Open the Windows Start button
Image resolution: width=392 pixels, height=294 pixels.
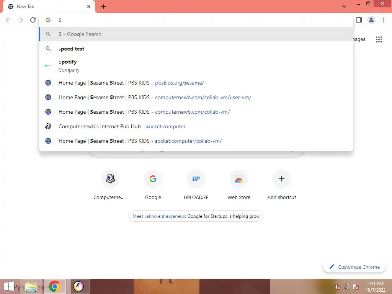pyautogui.click(x=9, y=286)
